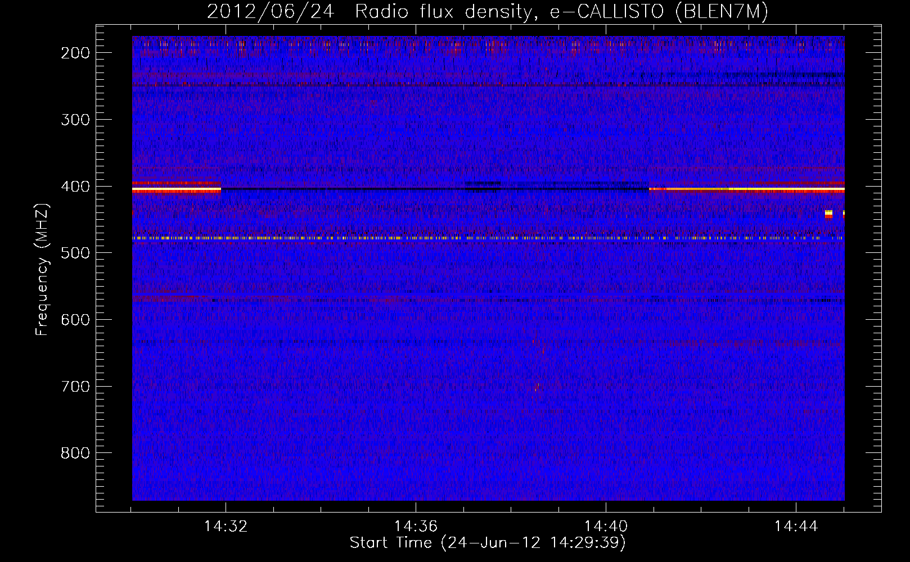Image resolution: width=910 pixels, height=562 pixels.
Task: Click the bright emission band near 400 MHz after 14:41
Action: (747, 190)
